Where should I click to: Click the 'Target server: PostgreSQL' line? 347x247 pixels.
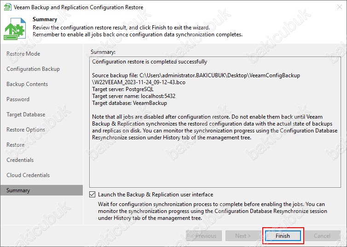pos(123,89)
